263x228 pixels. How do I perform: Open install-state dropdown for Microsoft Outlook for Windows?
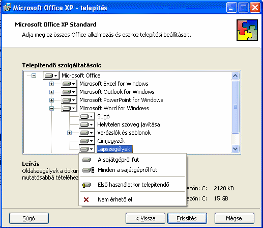pyautogui.click(x=69, y=92)
